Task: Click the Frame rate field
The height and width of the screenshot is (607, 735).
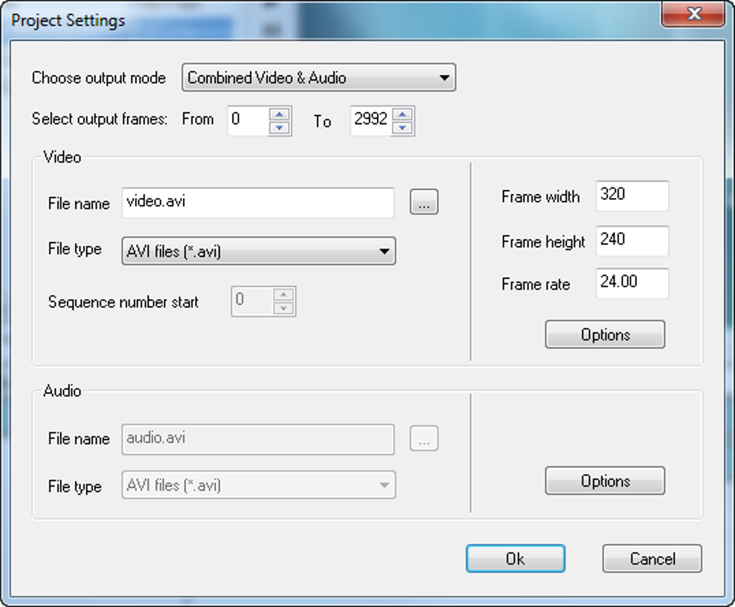Action: tap(632, 283)
